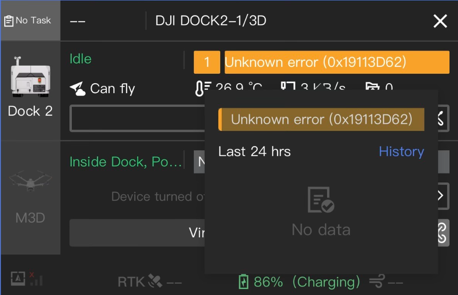Click the link icon beside the drone button

pyautogui.click(x=443, y=233)
